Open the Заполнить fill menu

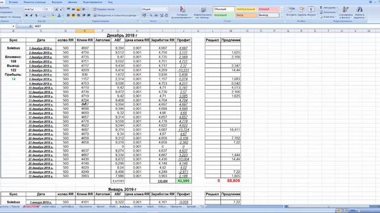tap(328, 12)
